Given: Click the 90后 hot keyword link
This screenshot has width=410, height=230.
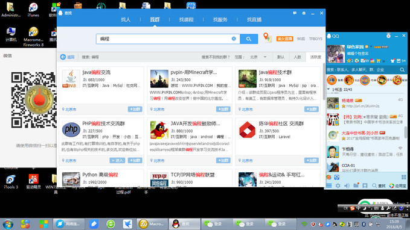Looking at the screenshot, I should point(301,39).
